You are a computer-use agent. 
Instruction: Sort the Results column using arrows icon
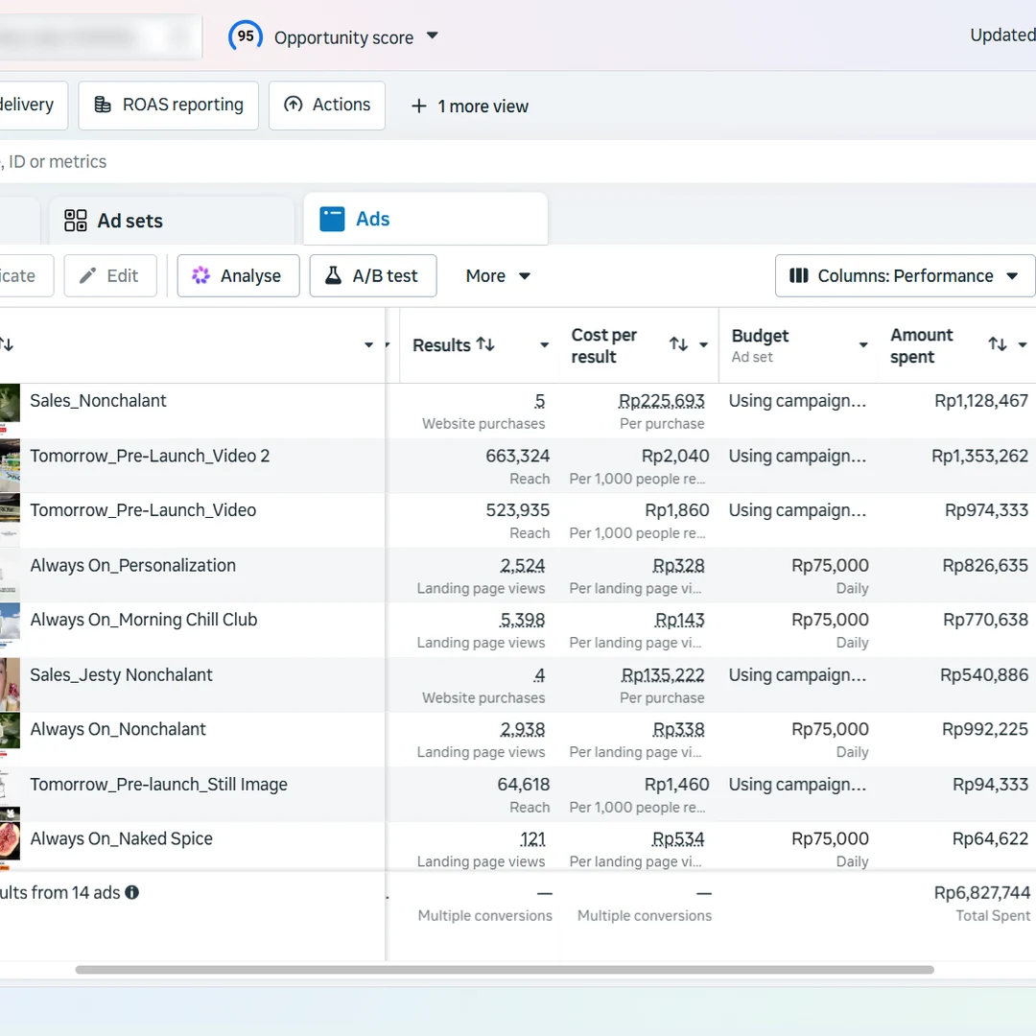(x=485, y=344)
